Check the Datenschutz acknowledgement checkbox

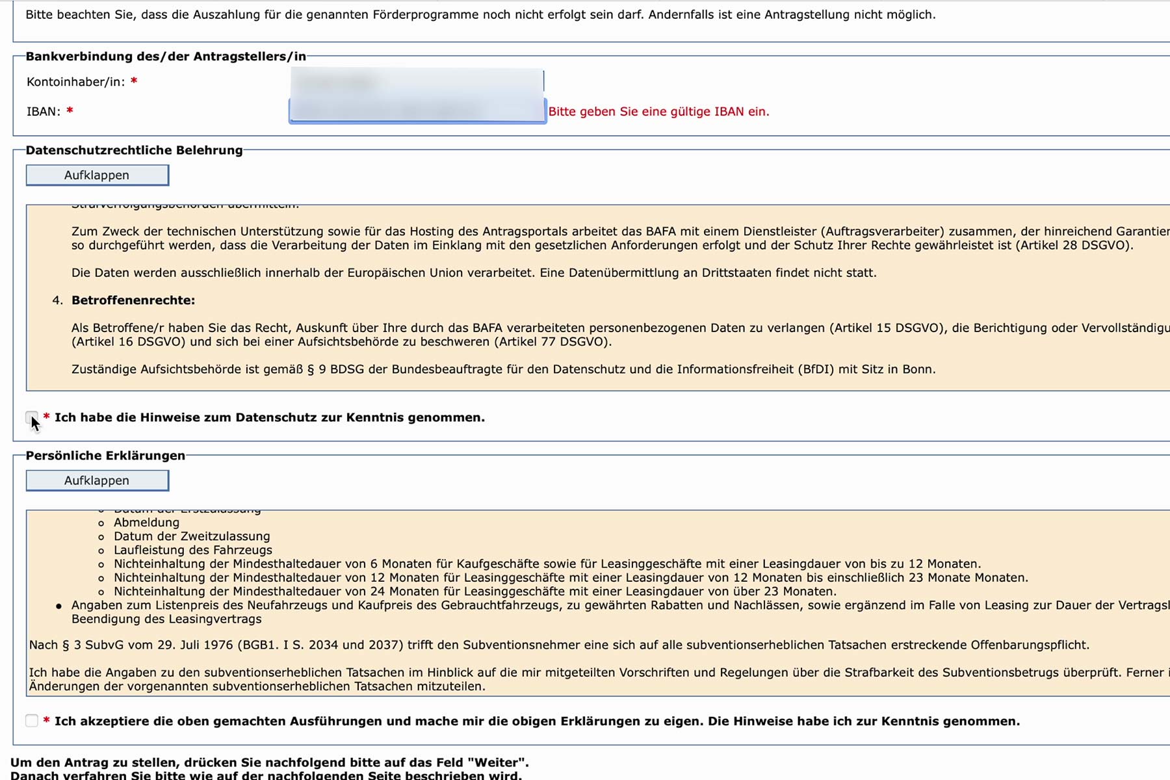[x=31, y=417]
